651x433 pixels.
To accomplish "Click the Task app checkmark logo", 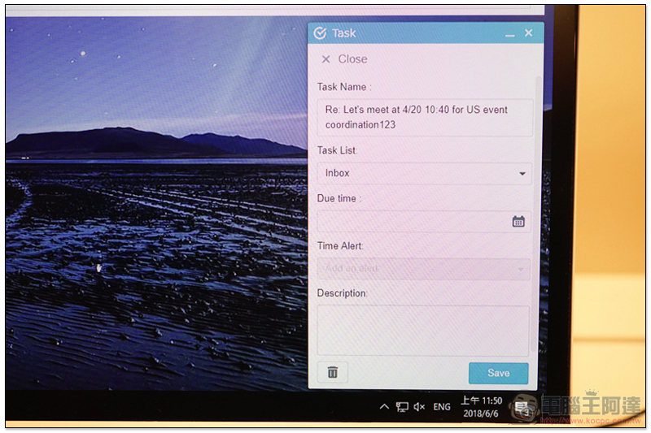I will pos(320,32).
